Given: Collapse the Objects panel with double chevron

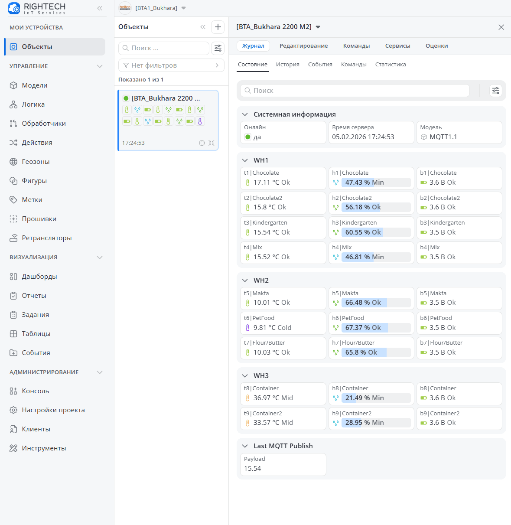Looking at the screenshot, I should [203, 27].
